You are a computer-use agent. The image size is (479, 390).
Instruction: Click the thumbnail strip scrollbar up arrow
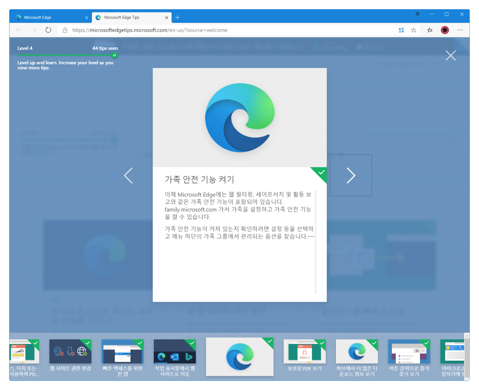pyautogui.click(x=467, y=336)
